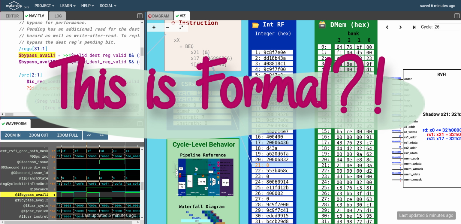Click Int RF register 31: bccb29d8
Viewport: 461px width, 224px height.
coord(272,222)
